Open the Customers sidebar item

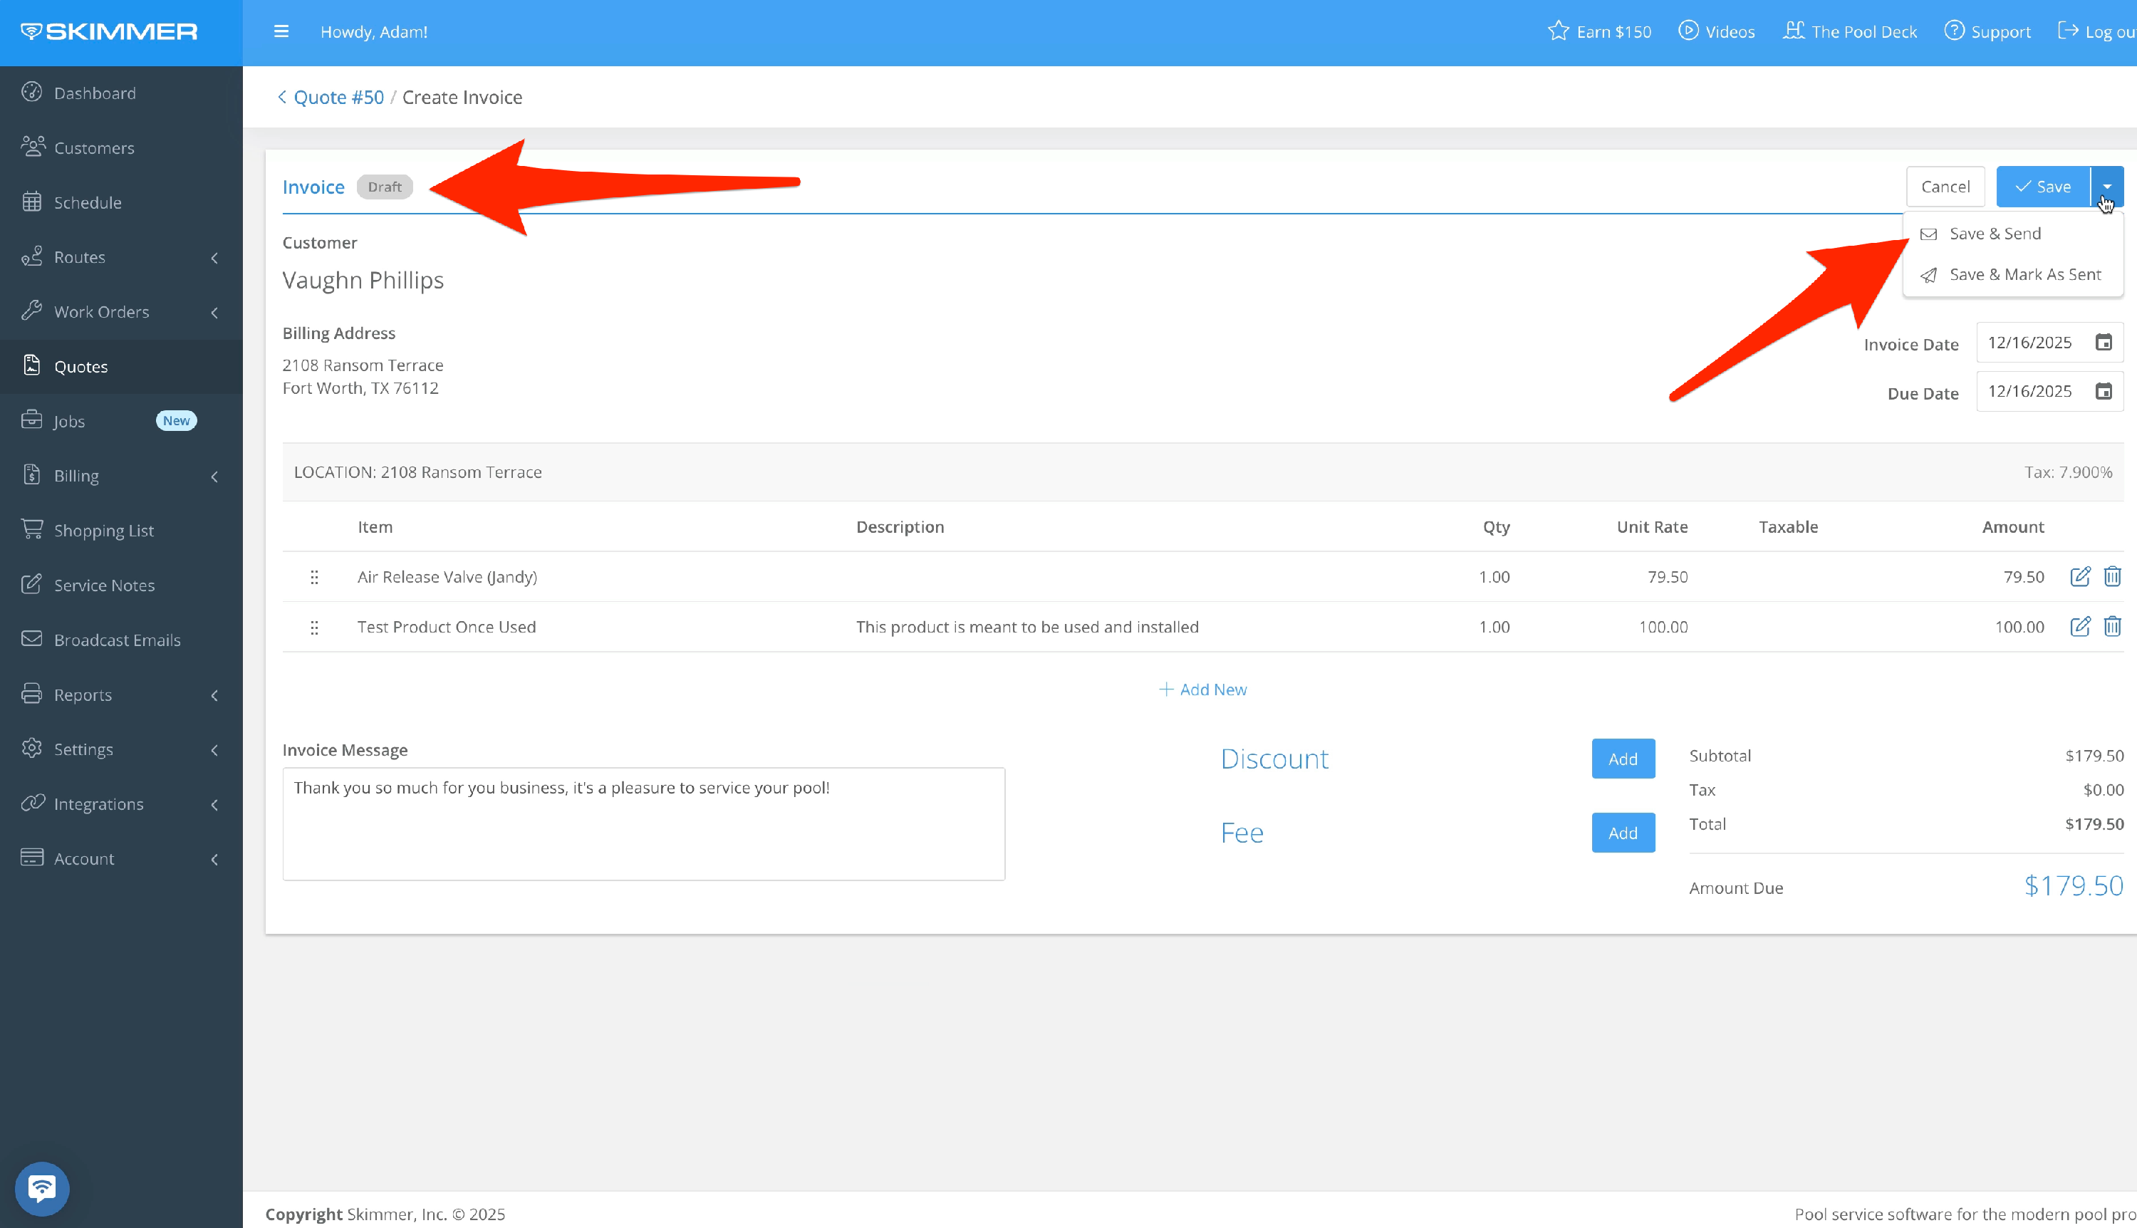pyautogui.click(x=93, y=147)
